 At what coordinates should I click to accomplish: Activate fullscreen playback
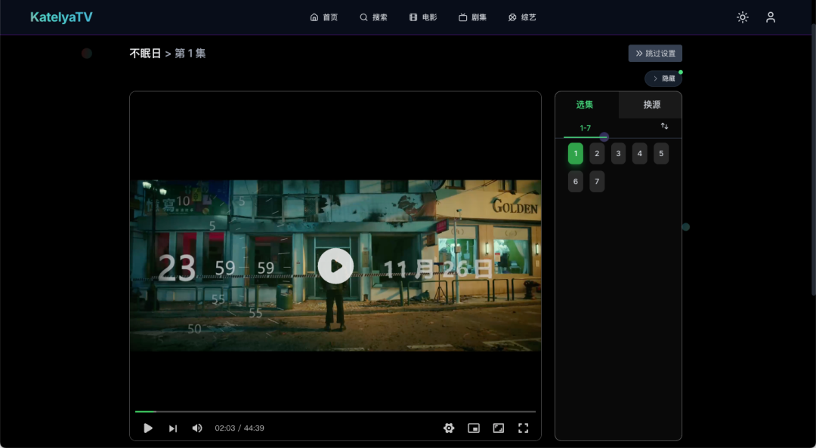coord(524,428)
